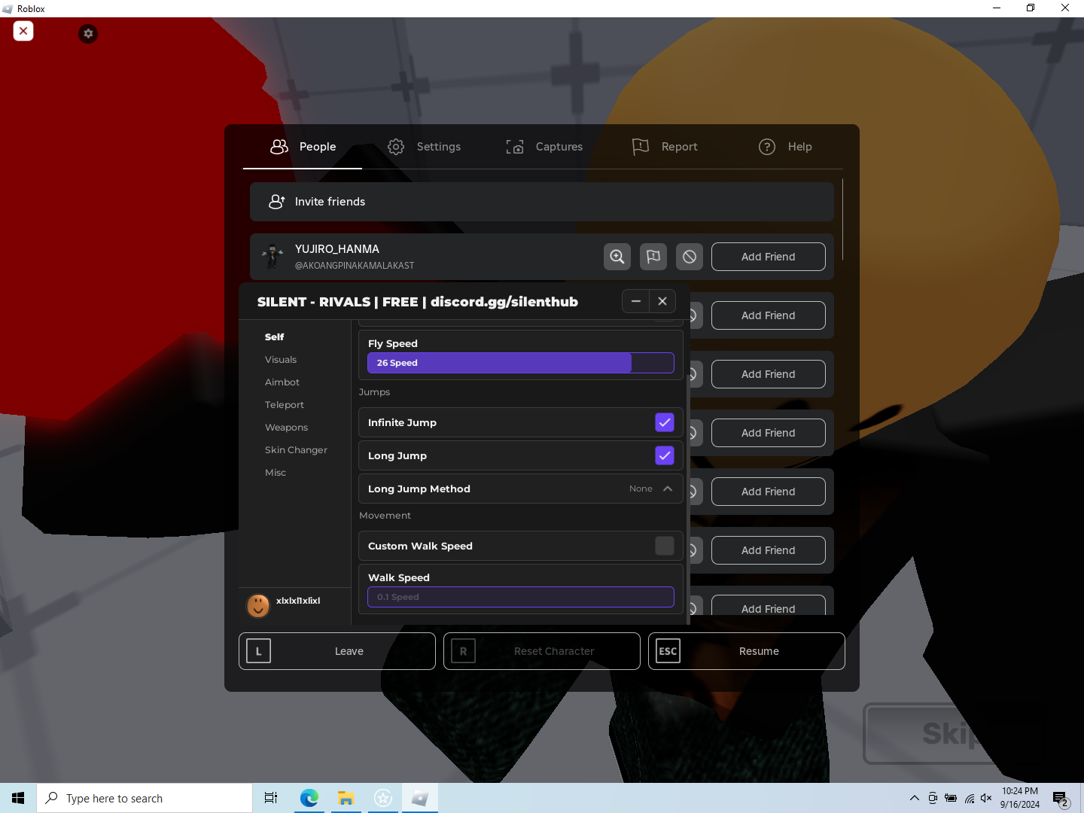
Task: Click YUJIRO_HANMA's avatar thumbnail
Action: 273,257
